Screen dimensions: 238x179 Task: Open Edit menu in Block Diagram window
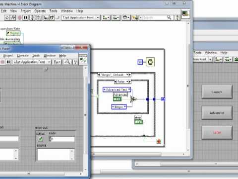click(3, 11)
